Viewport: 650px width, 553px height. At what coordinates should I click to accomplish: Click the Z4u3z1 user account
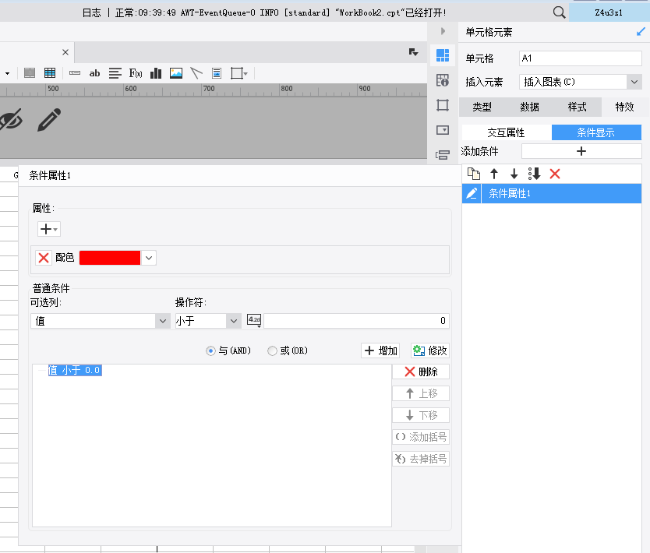pyautogui.click(x=608, y=12)
